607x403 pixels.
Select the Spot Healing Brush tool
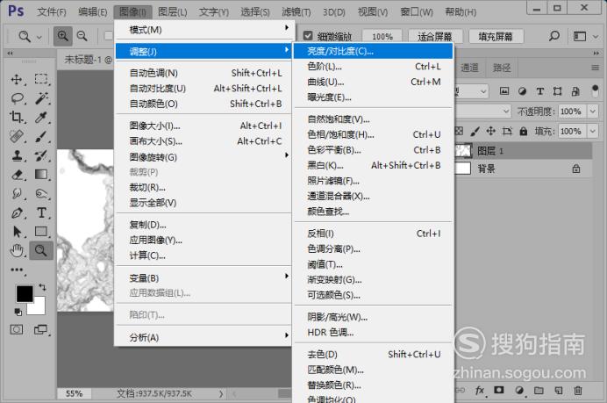click(x=17, y=136)
